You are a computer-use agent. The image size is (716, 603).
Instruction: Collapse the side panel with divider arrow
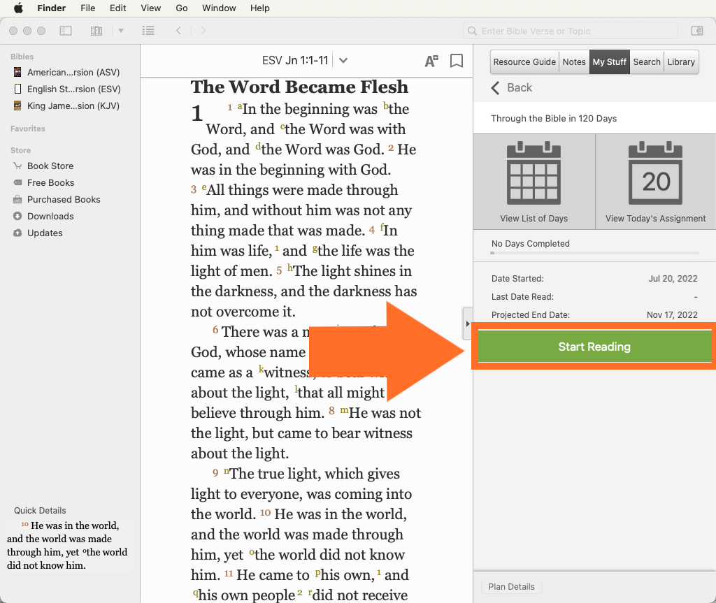468,324
